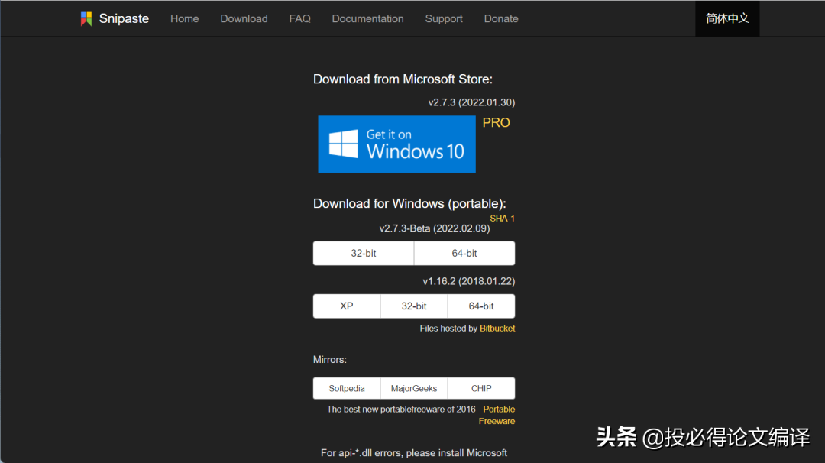Open the FAQ page
Image resolution: width=825 pixels, height=463 pixels.
[x=300, y=18]
